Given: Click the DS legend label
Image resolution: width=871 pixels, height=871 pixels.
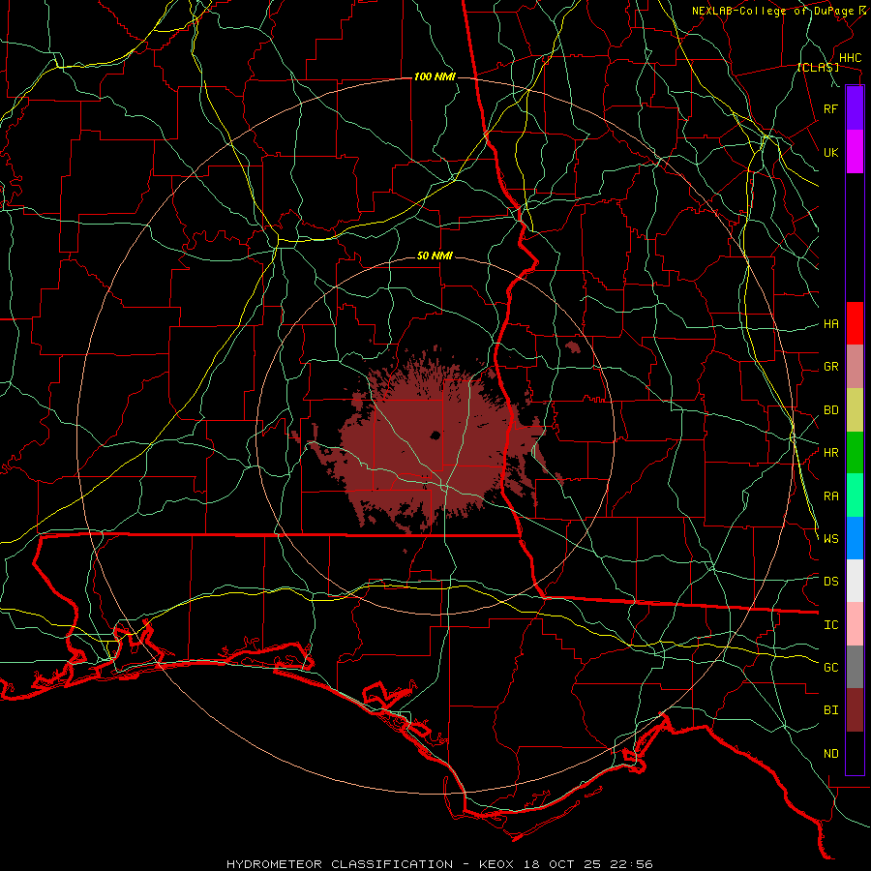Looking at the screenshot, I should pos(830,581).
